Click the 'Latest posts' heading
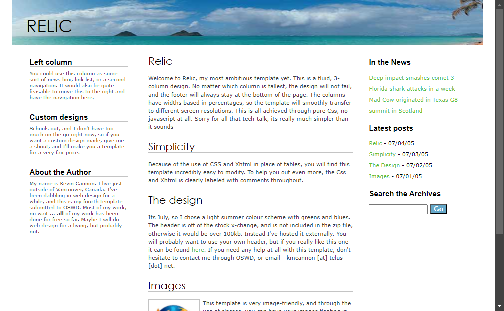The height and width of the screenshot is (311, 504). [391, 128]
